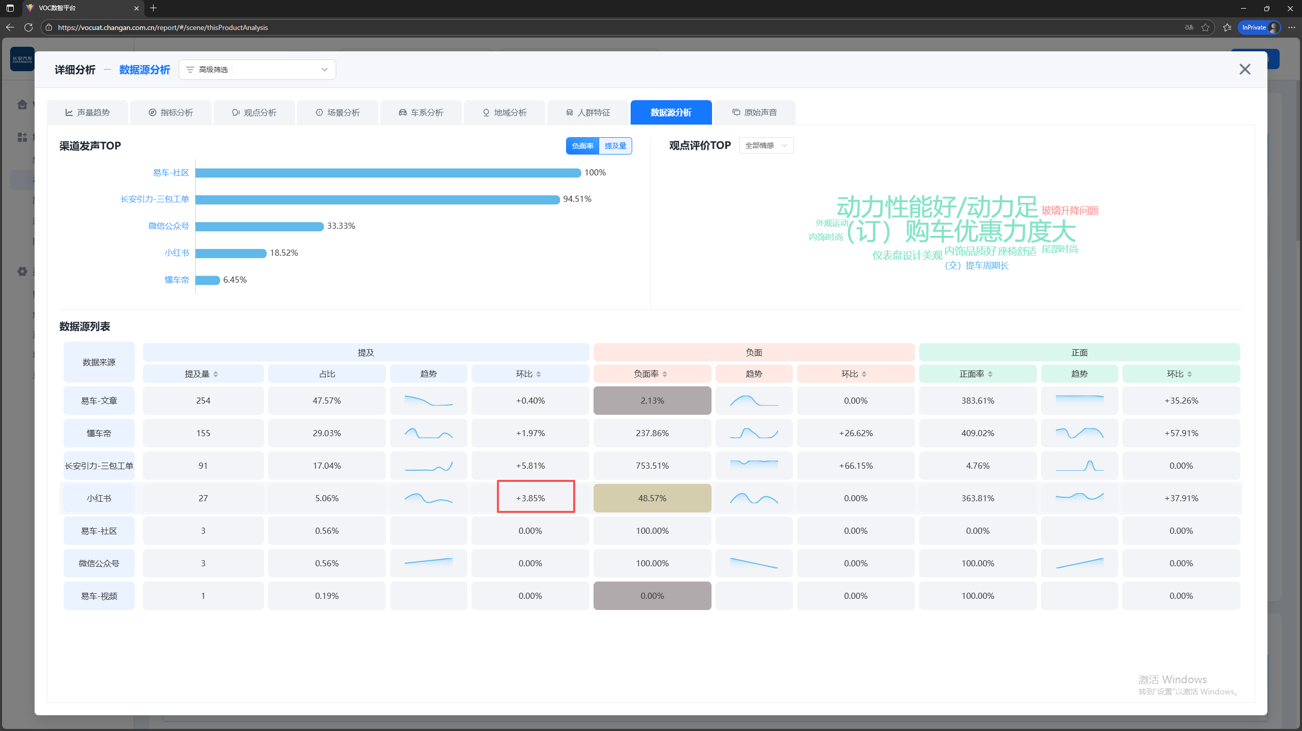This screenshot has width=1302, height=731.
Task: Switch chart to 提及量 mode
Action: point(615,146)
